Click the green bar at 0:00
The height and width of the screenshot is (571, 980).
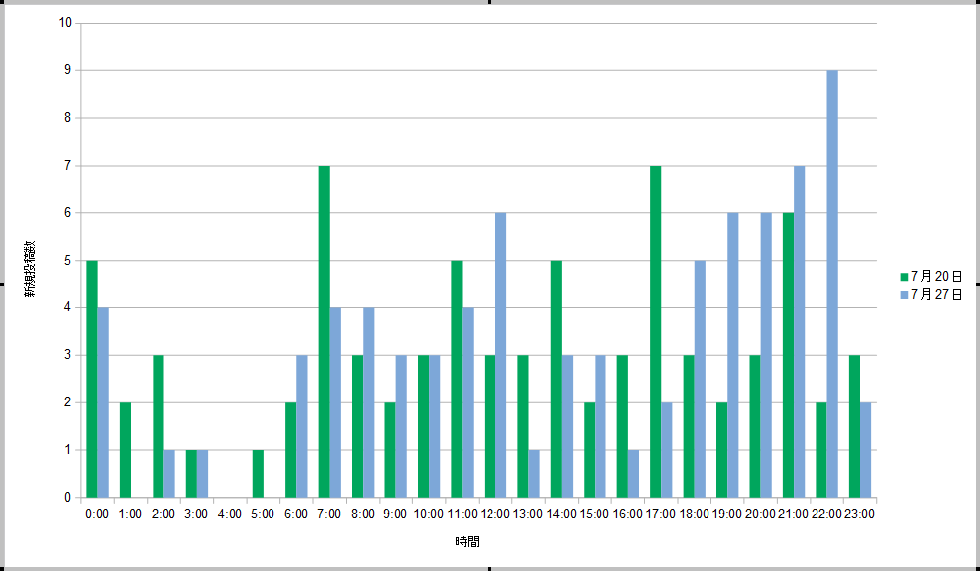92,379
